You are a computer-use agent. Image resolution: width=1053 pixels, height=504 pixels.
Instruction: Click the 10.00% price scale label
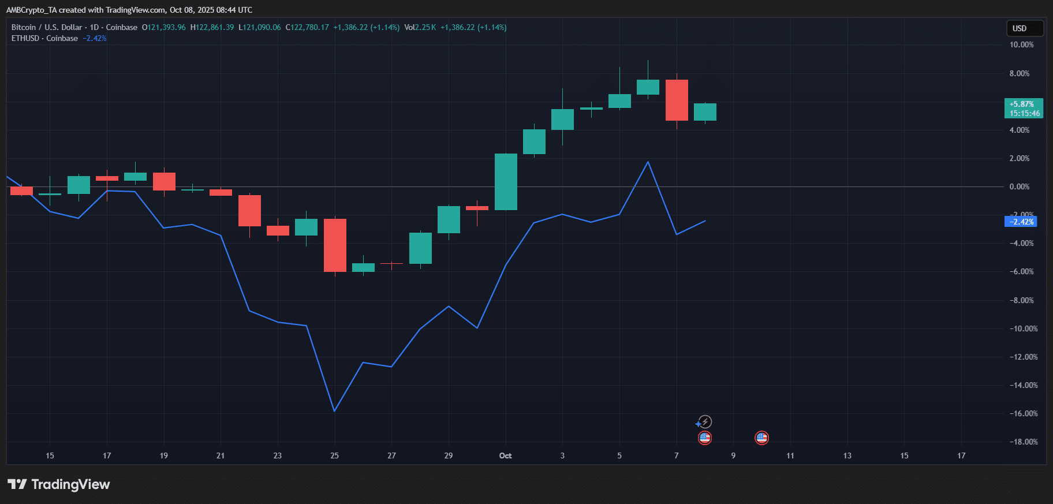[1021, 44]
